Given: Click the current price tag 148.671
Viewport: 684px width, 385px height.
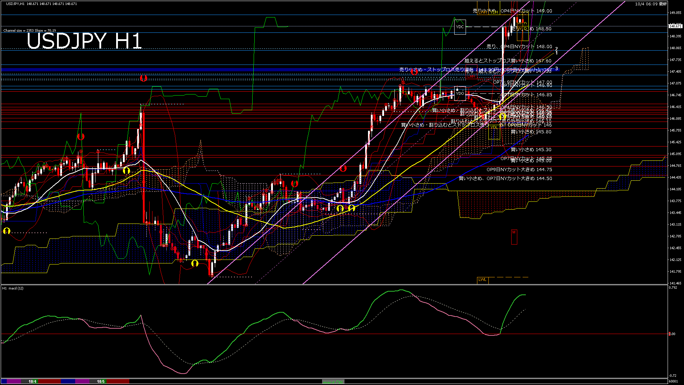Looking at the screenshot, I should click(x=675, y=26).
